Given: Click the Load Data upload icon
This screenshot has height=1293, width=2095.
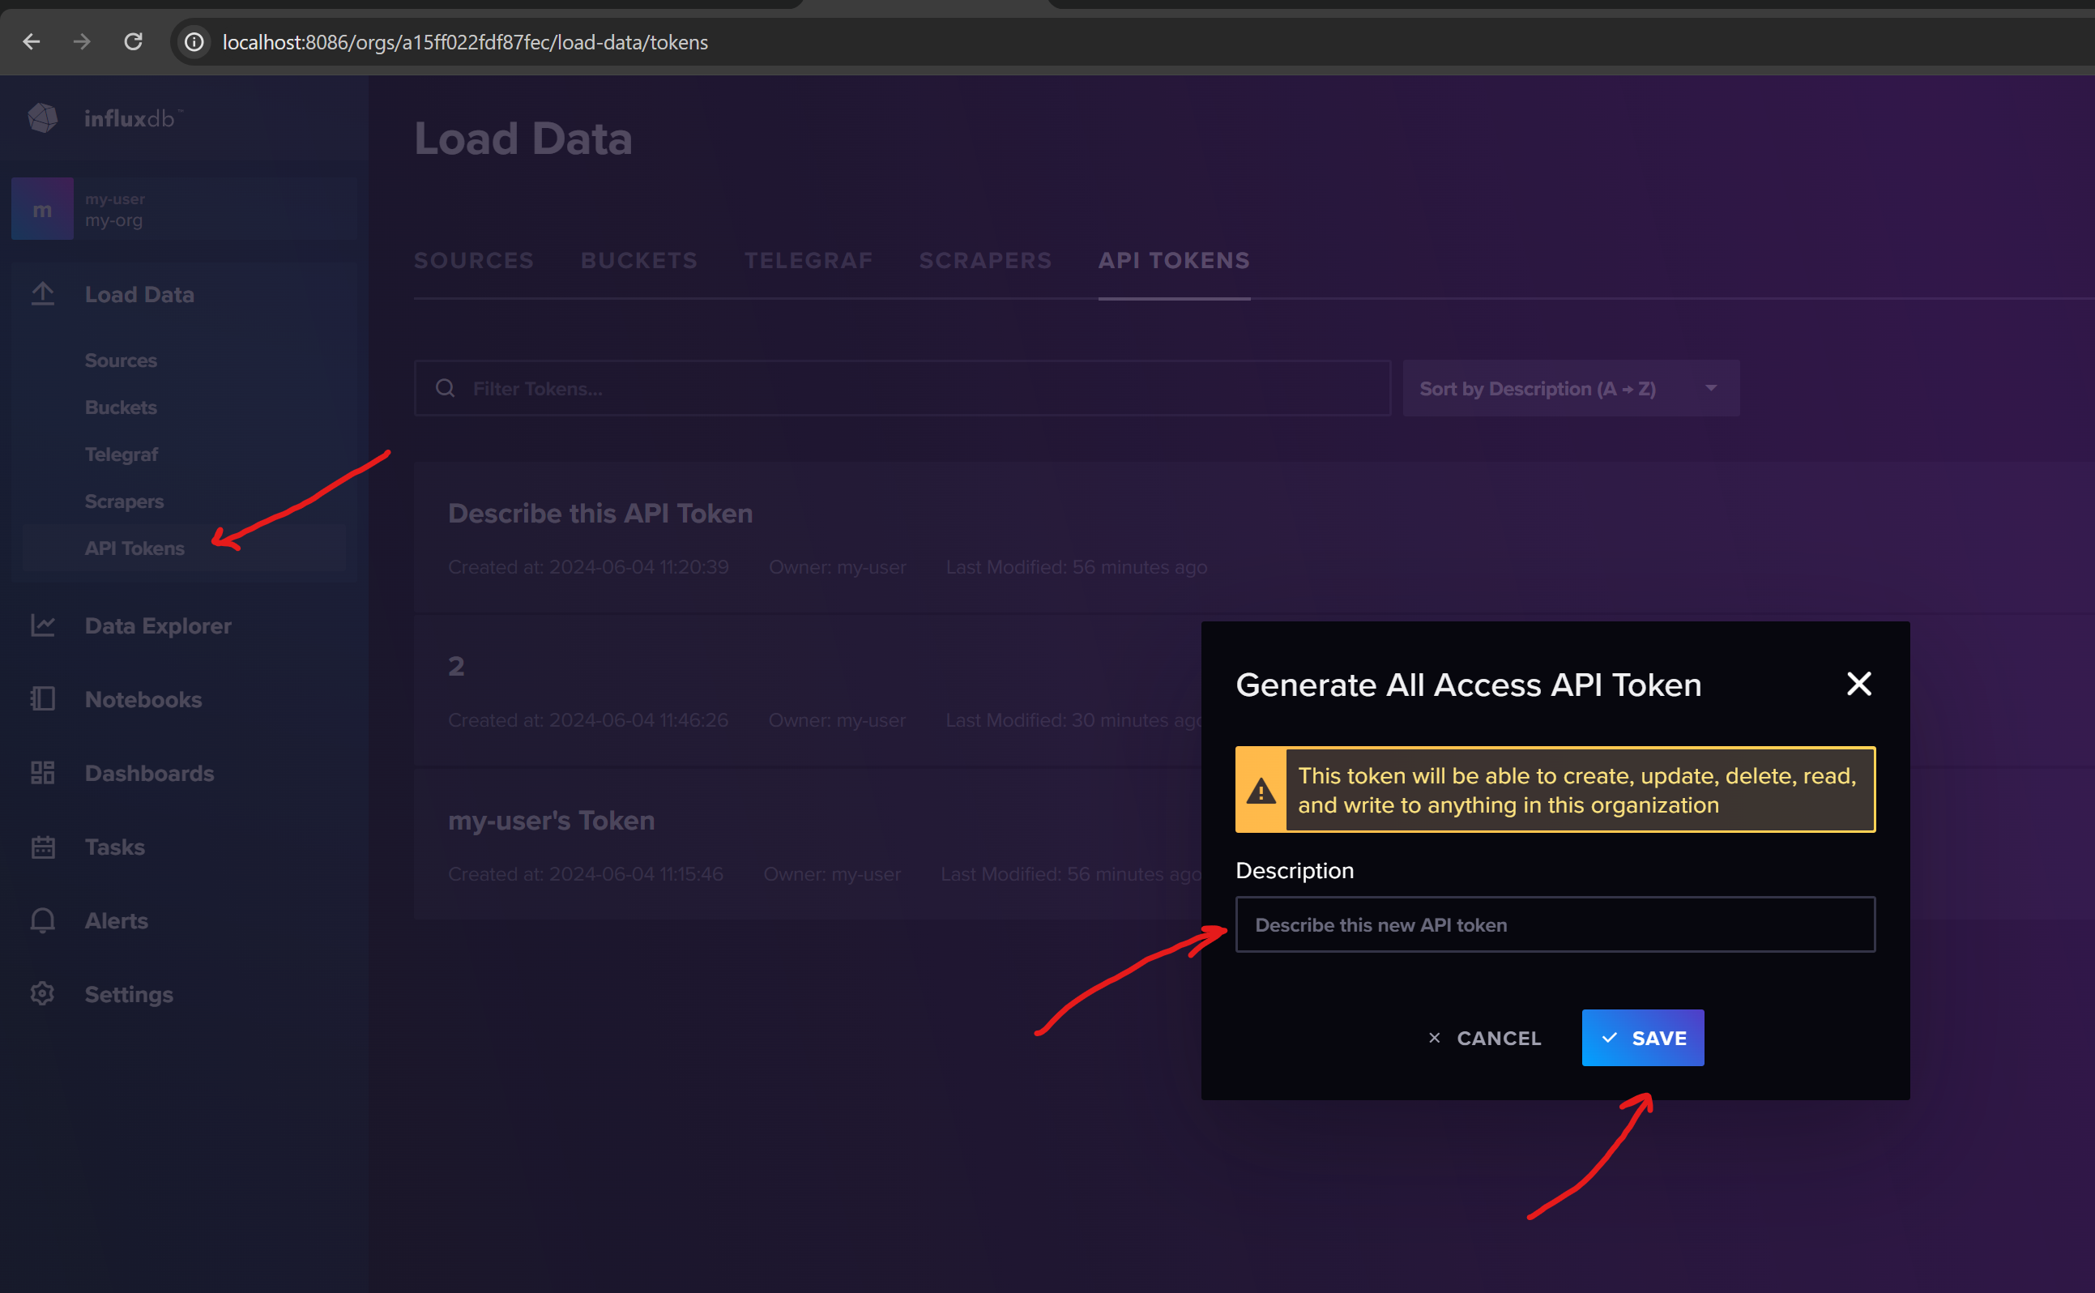Looking at the screenshot, I should (43, 294).
